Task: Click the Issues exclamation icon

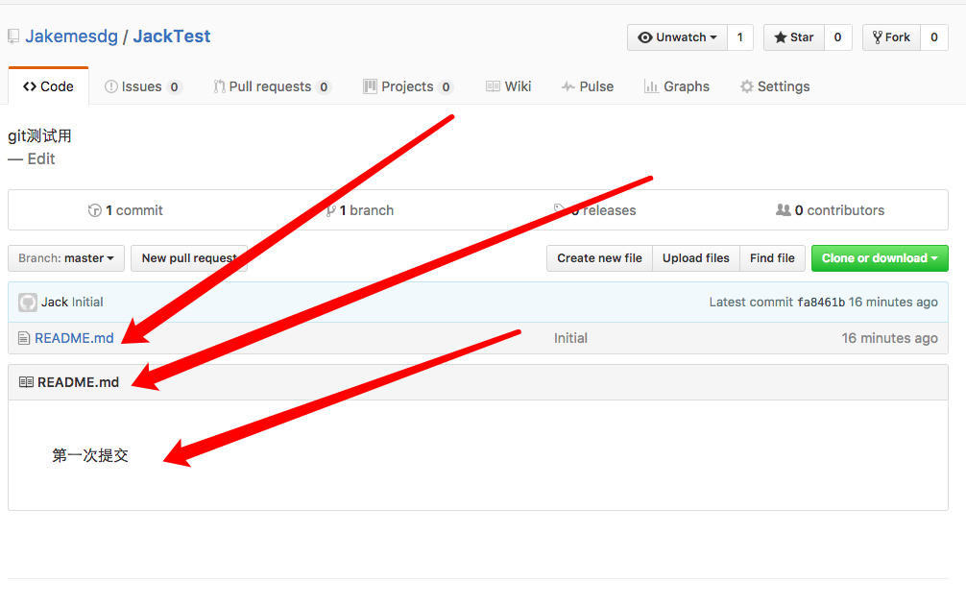Action: coord(110,86)
